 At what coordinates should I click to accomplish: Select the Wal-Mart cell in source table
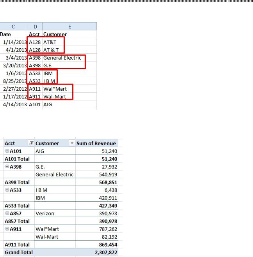pyautogui.click(x=69, y=97)
